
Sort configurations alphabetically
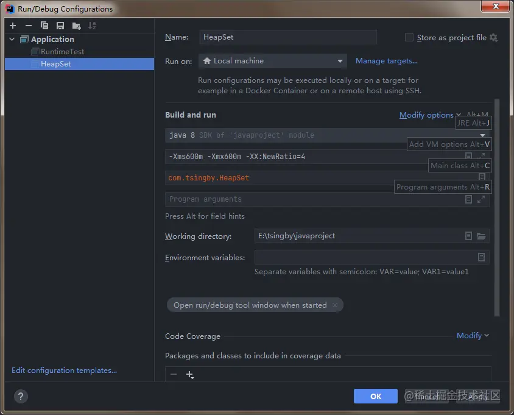(92, 26)
